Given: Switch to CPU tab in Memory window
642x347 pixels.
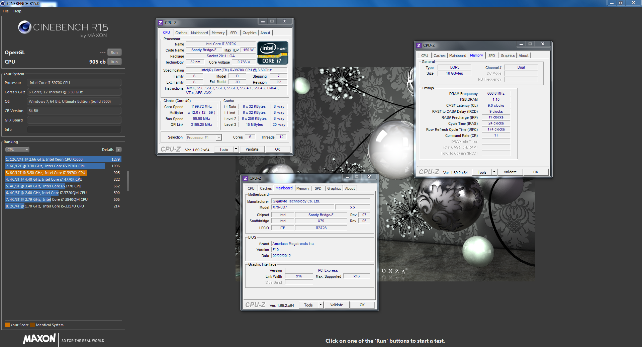Looking at the screenshot, I should coord(425,56).
